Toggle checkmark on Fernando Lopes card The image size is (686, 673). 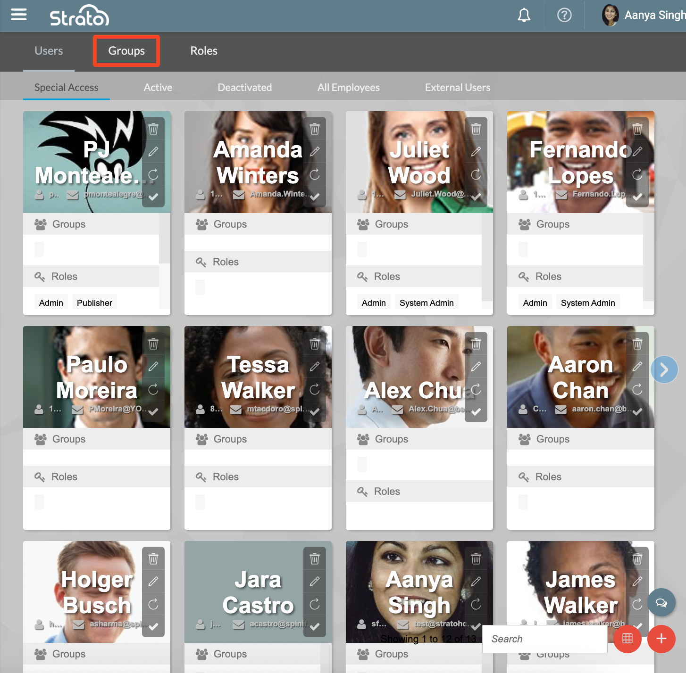pos(637,197)
